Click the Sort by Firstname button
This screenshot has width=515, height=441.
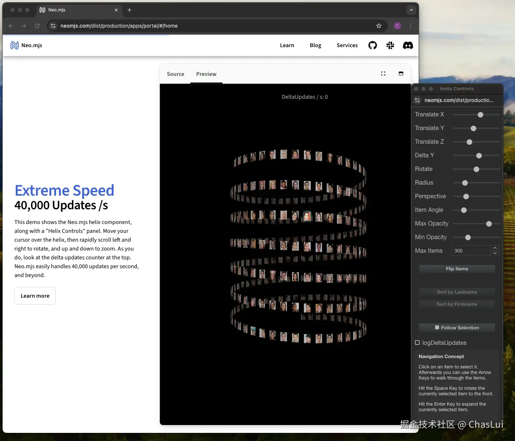coord(457,304)
